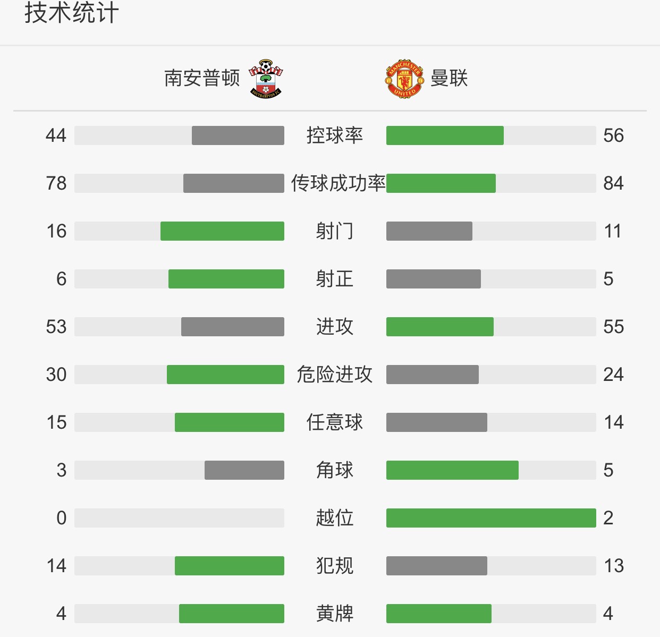Viewport: 660px width, 637px height.
Task: Click Southampton's green 黄牌 bar
Action: (232, 614)
